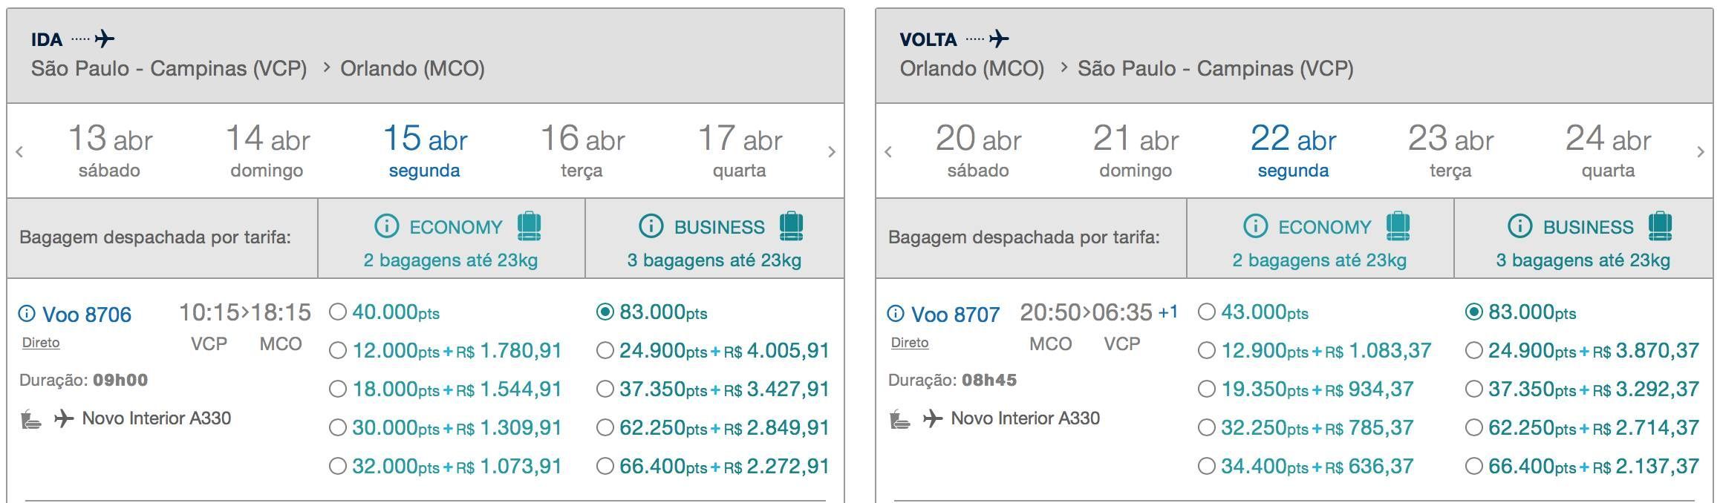Click the airplane icon beside return Novo Interior A330

(x=933, y=419)
